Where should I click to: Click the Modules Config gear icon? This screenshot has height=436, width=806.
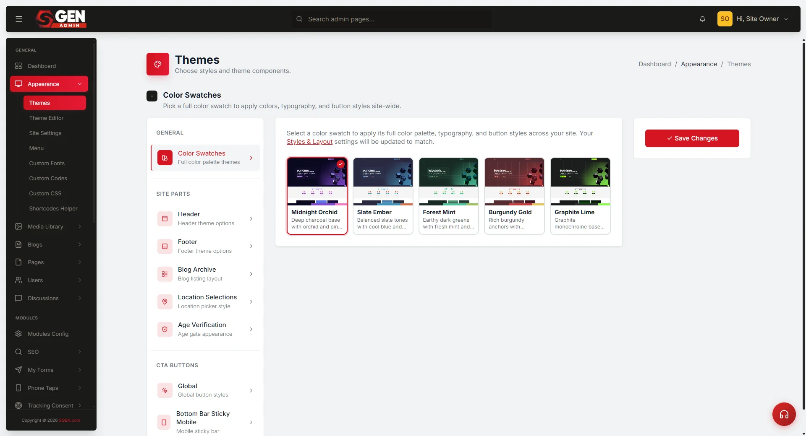pyautogui.click(x=18, y=334)
